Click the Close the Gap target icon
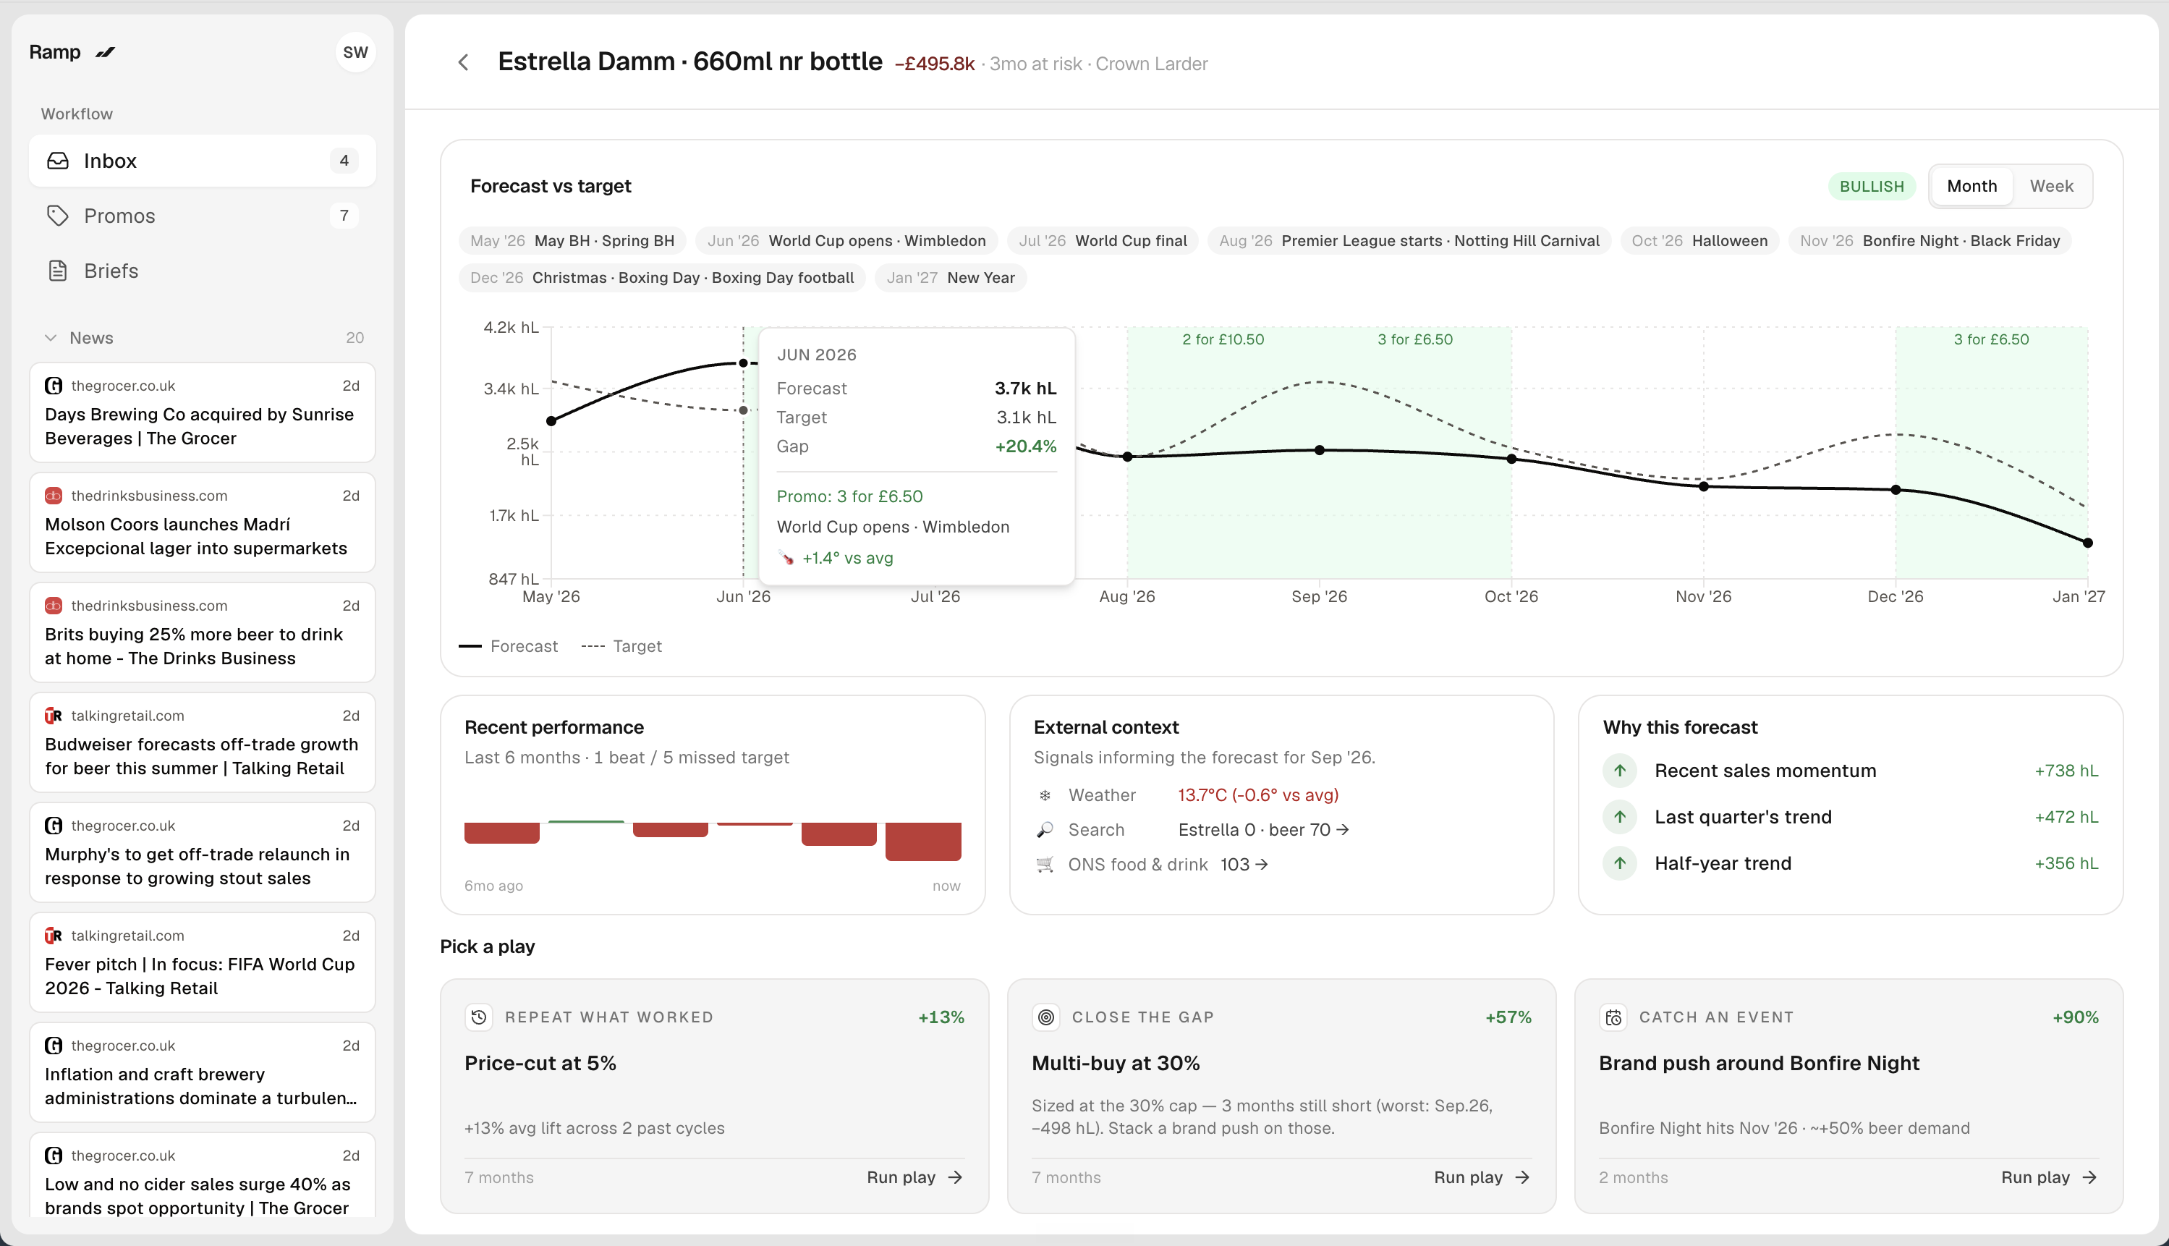Image resolution: width=2169 pixels, height=1246 pixels. click(x=1045, y=1017)
